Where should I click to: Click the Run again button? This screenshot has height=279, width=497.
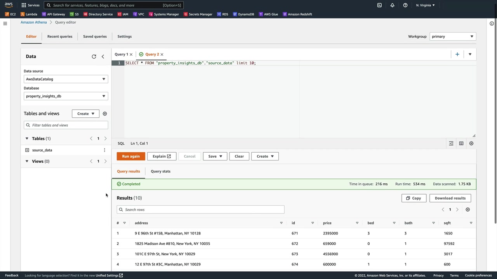point(131,156)
